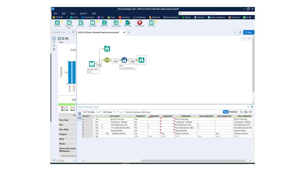Viewport: 305px width, 171px height.
Task: Click the Last Column header
Action: 114,116
